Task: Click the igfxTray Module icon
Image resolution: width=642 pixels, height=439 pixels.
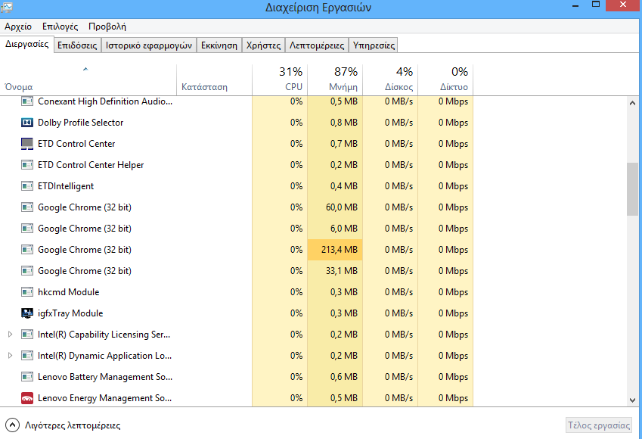Action: coord(27,313)
